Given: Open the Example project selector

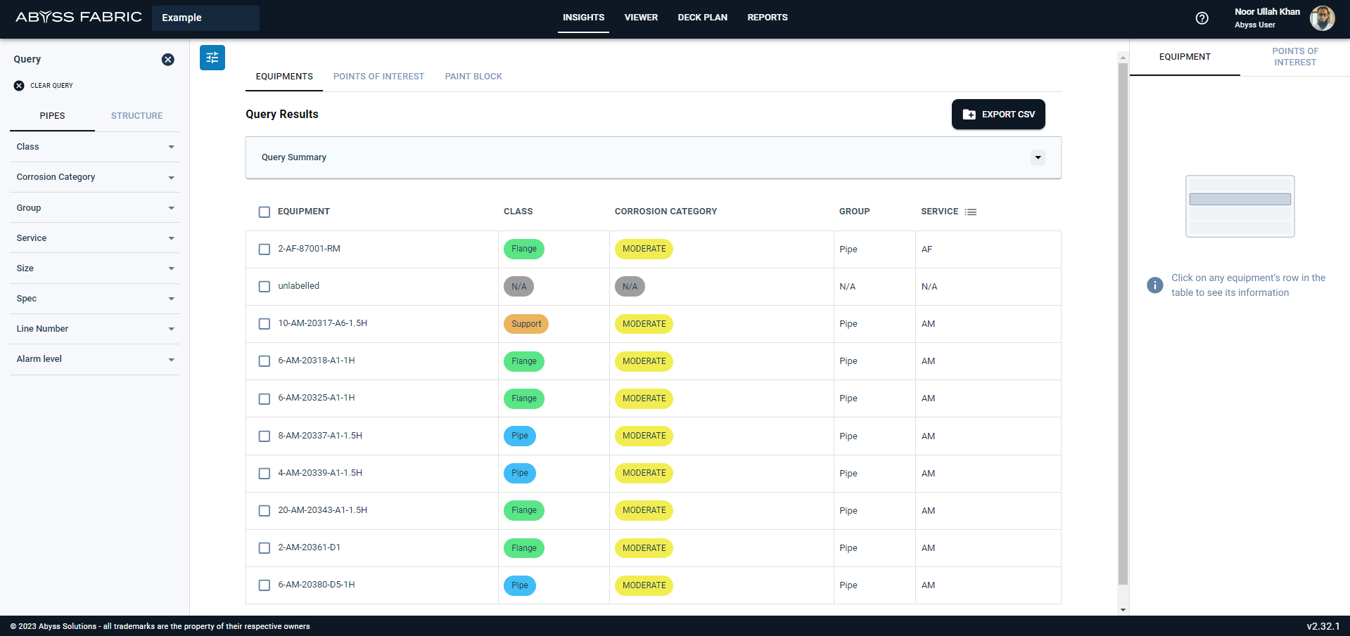Looking at the screenshot, I should click(x=205, y=18).
